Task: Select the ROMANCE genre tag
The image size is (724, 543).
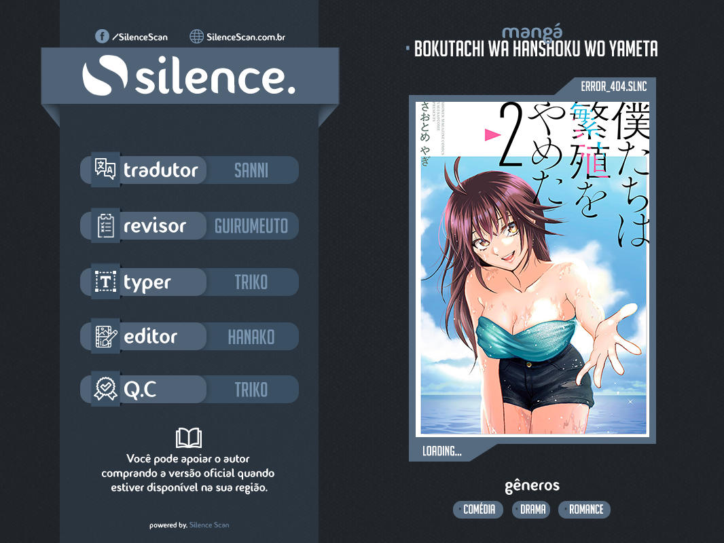Action: point(585,509)
